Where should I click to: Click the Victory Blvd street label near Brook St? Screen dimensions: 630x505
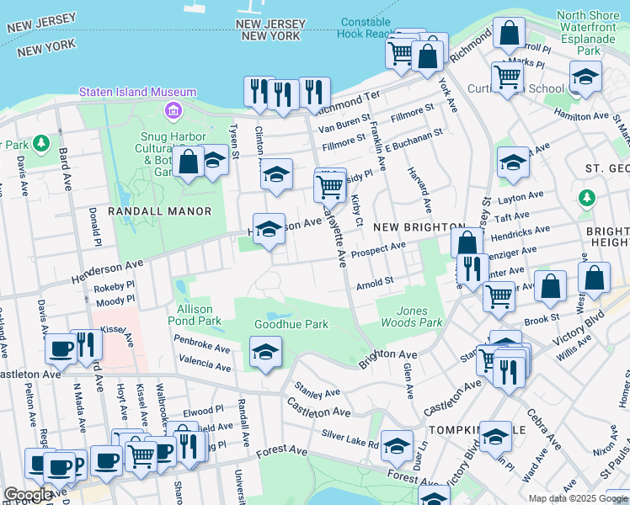(579, 328)
